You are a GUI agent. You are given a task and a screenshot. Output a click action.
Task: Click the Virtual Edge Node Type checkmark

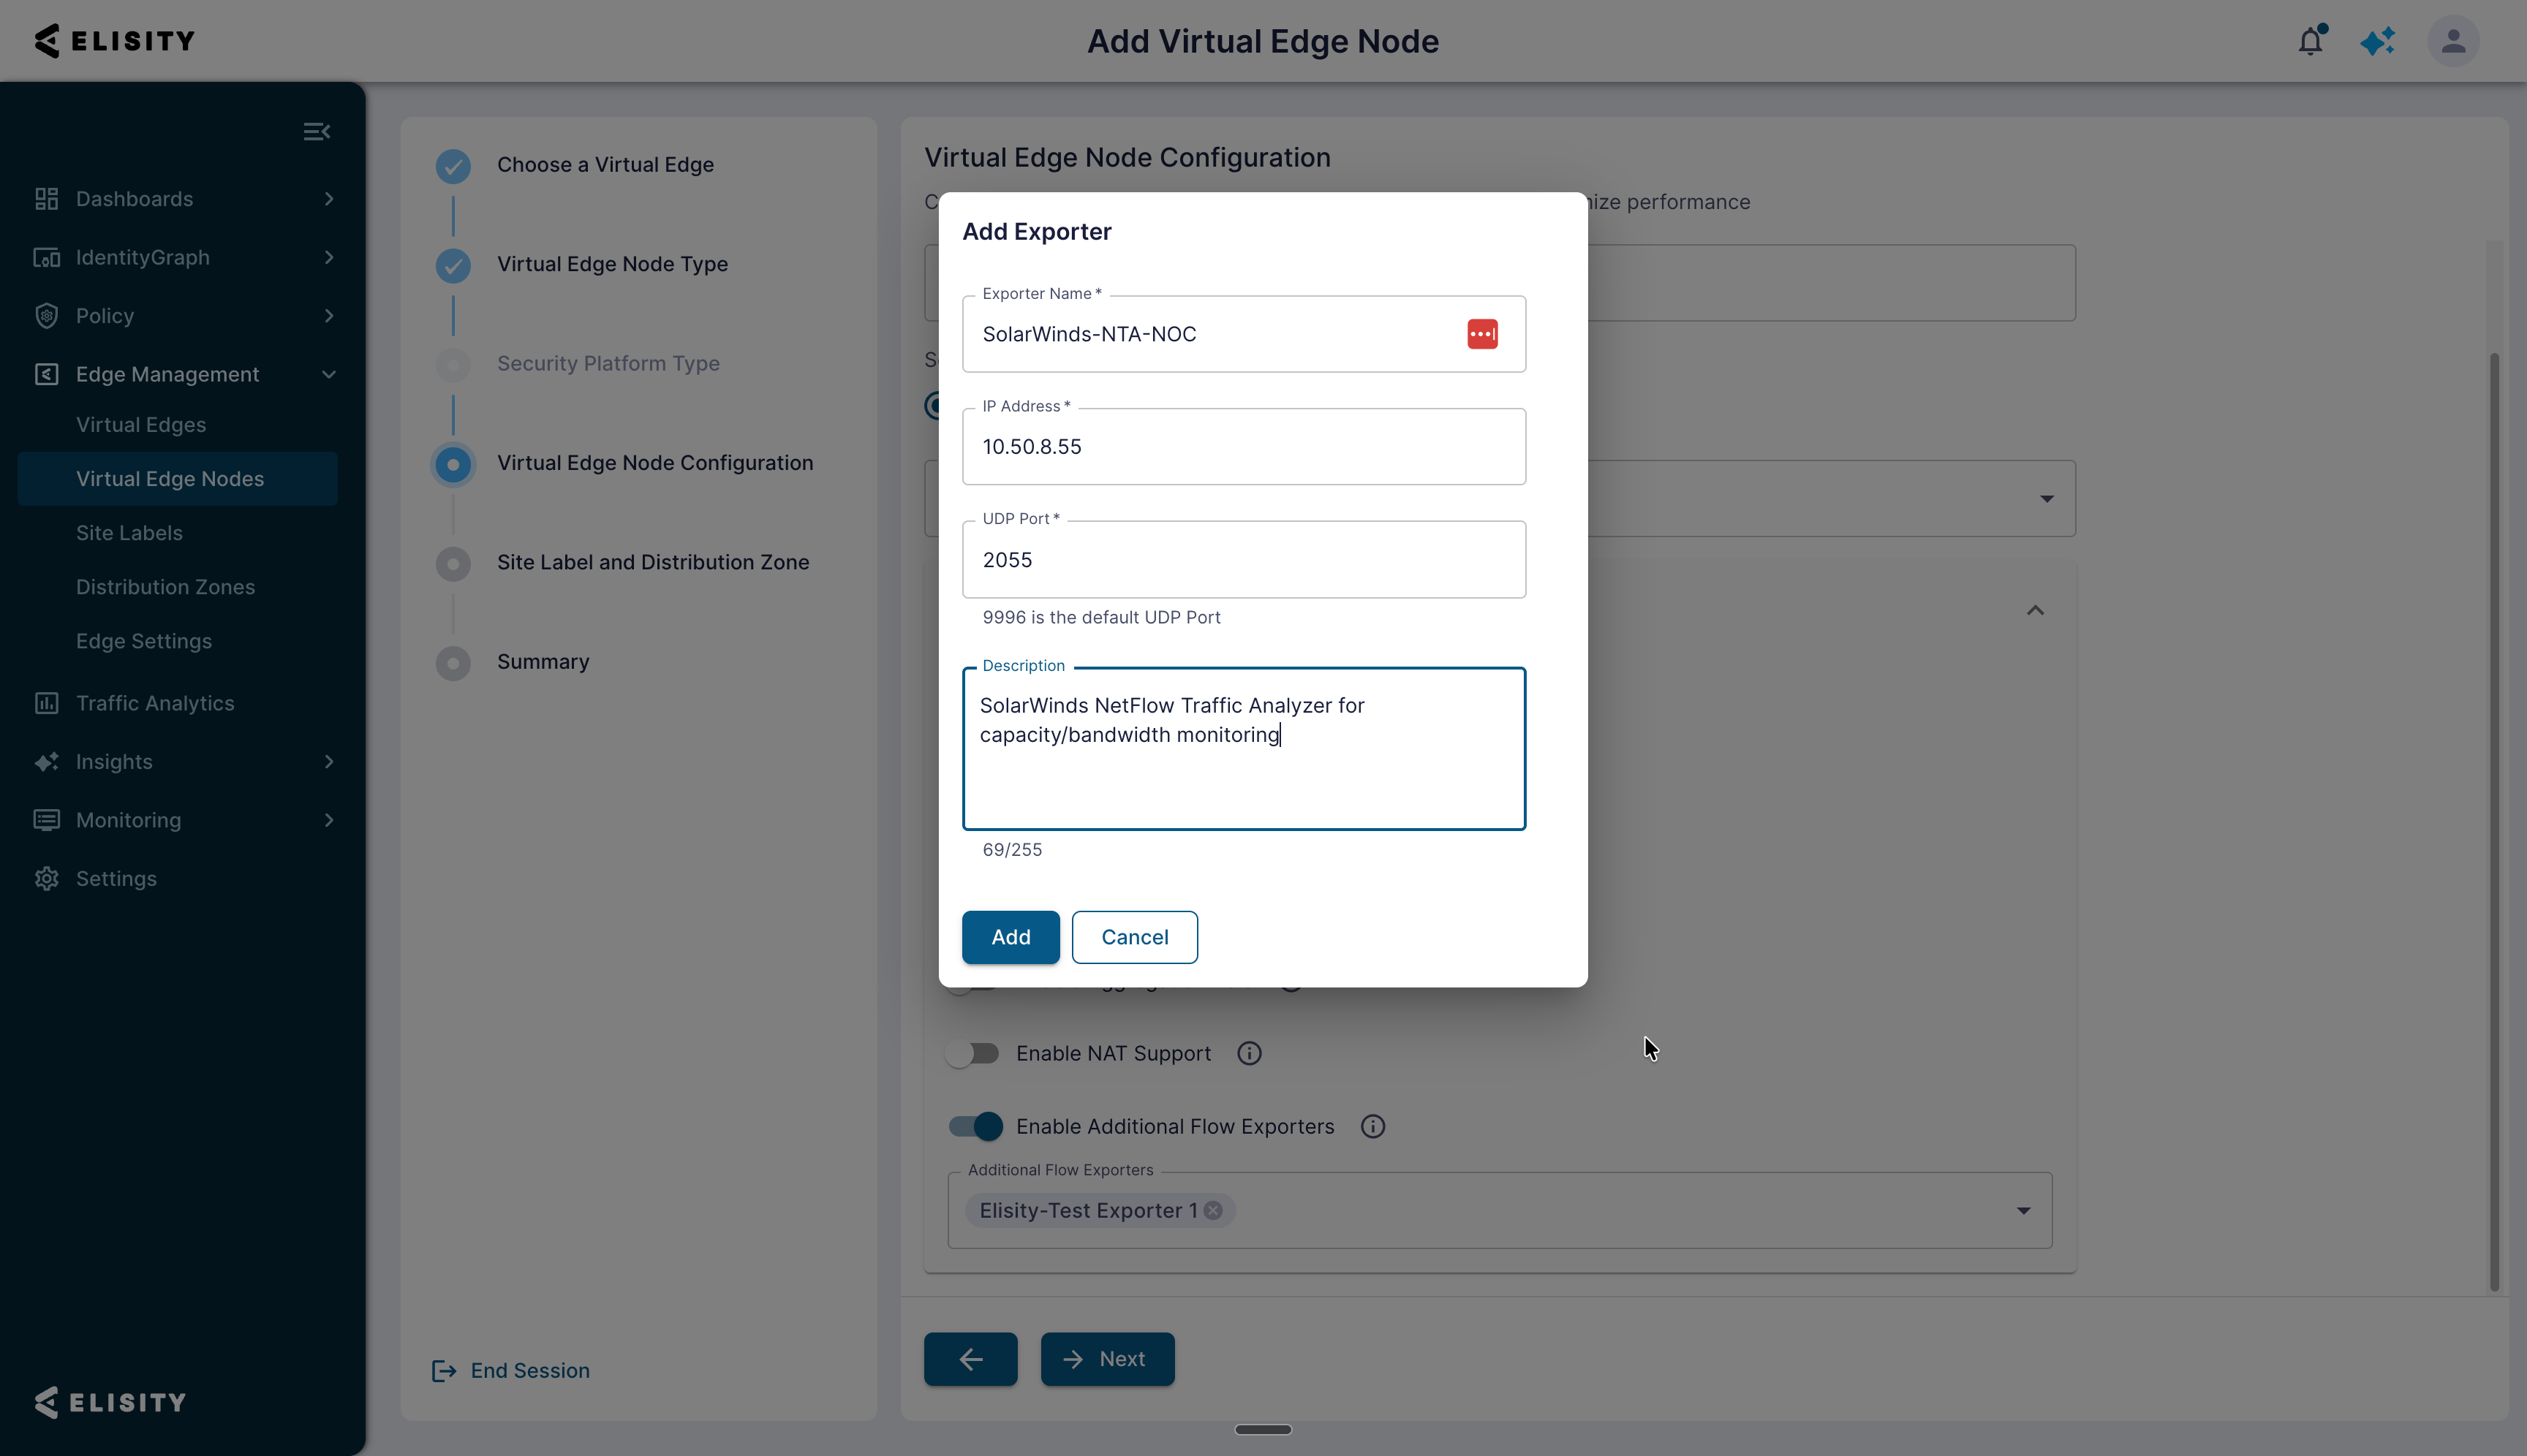pyautogui.click(x=453, y=265)
